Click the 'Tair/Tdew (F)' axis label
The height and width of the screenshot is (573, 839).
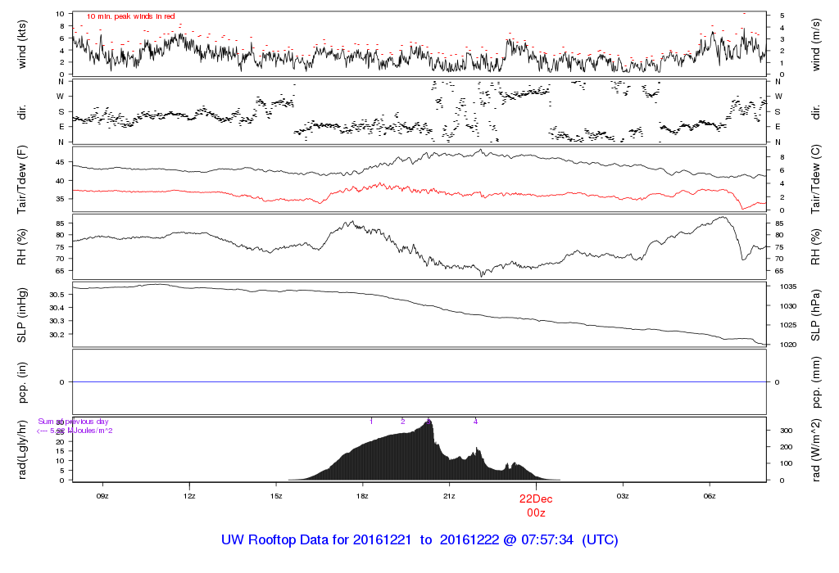click(x=22, y=179)
